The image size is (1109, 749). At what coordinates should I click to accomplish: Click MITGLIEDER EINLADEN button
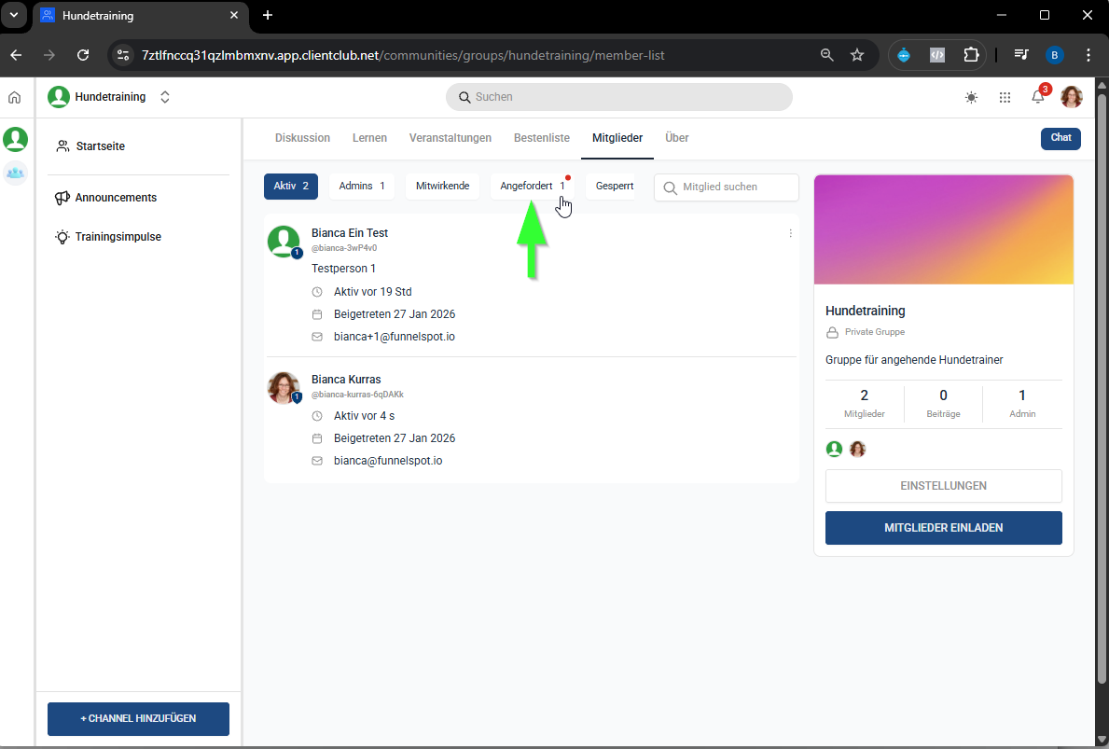[944, 528]
